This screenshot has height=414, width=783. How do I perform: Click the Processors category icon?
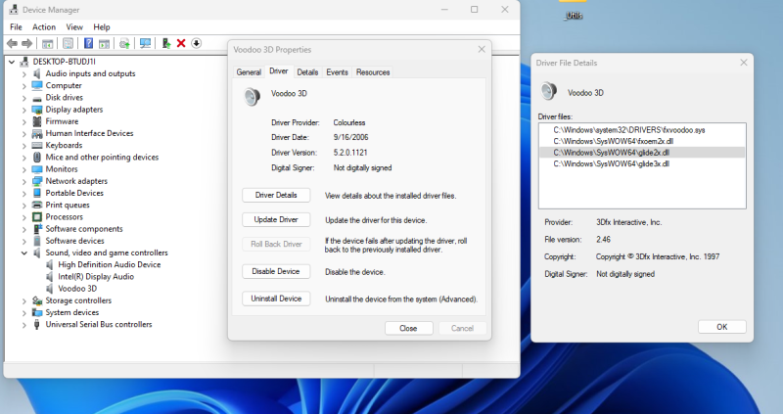[x=37, y=216]
